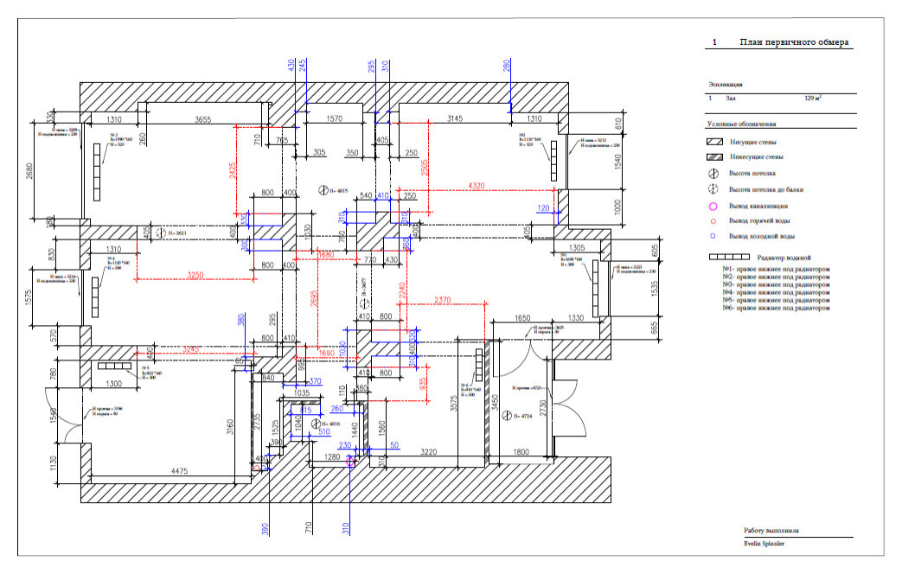Click the H= 4815 ceiling height marker

(322, 190)
